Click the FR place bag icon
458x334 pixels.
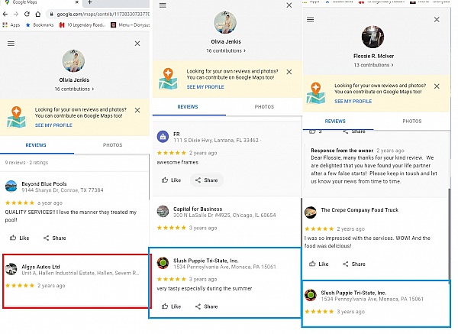163,137
